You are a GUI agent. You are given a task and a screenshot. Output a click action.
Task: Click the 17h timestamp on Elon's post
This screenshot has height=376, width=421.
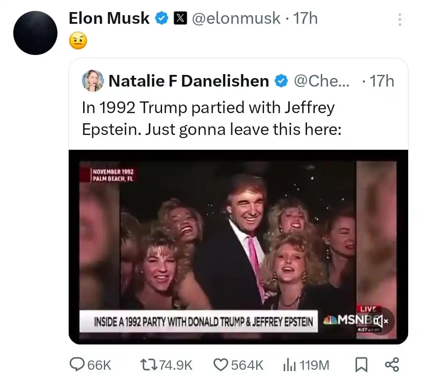(x=305, y=18)
